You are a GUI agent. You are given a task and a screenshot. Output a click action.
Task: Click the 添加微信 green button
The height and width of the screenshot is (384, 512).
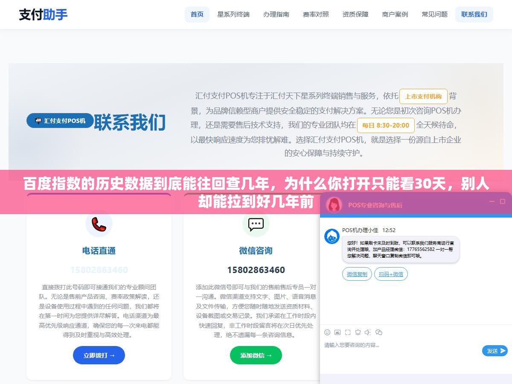pyautogui.click(x=256, y=355)
